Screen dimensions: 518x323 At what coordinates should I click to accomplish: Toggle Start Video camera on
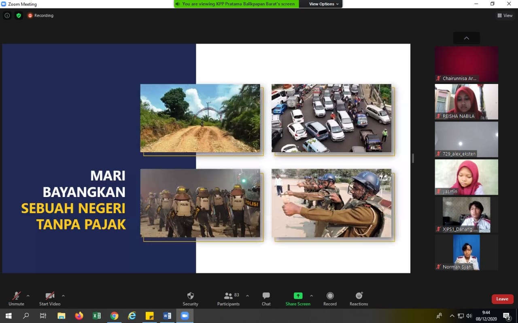tap(49, 299)
